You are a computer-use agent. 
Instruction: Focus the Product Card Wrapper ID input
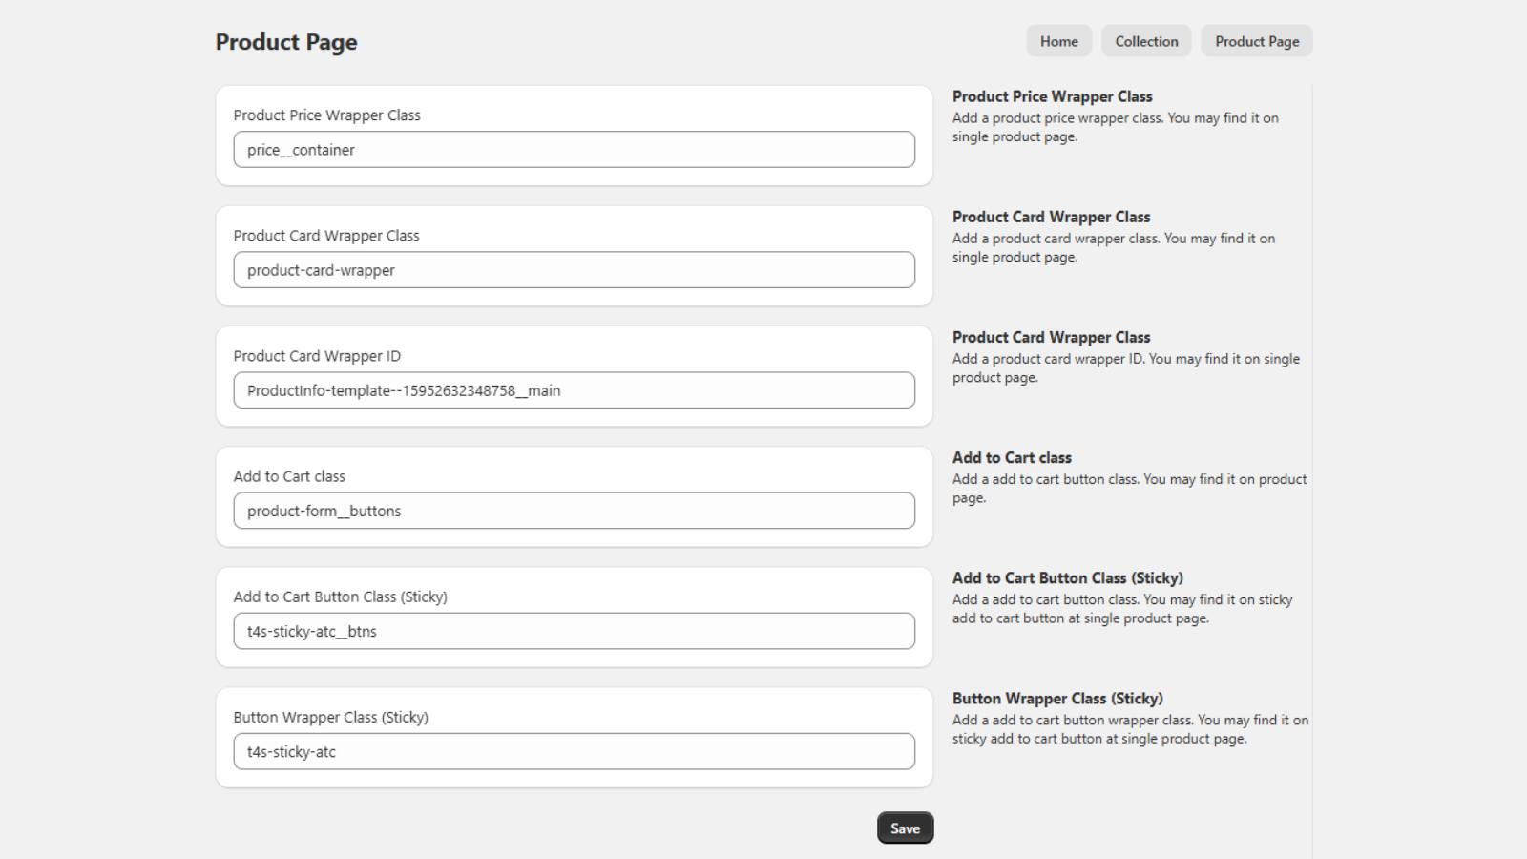tap(573, 389)
